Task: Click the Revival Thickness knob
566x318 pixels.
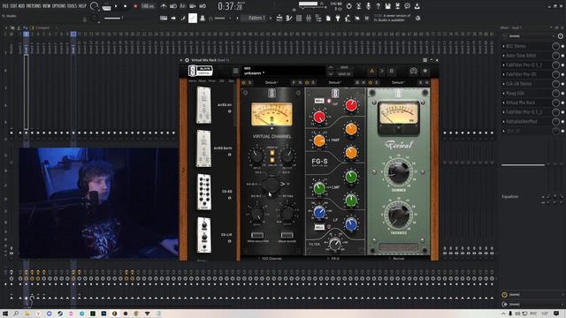Action: 399,215
